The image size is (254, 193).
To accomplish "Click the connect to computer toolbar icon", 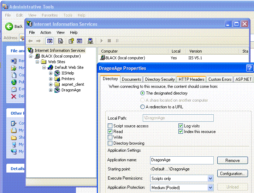I will tap(90, 41).
